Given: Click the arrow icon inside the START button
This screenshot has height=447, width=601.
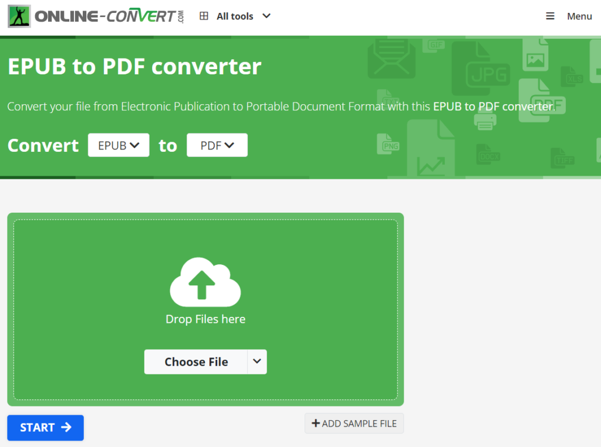Looking at the screenshot, I should click(x=66, y=428).
